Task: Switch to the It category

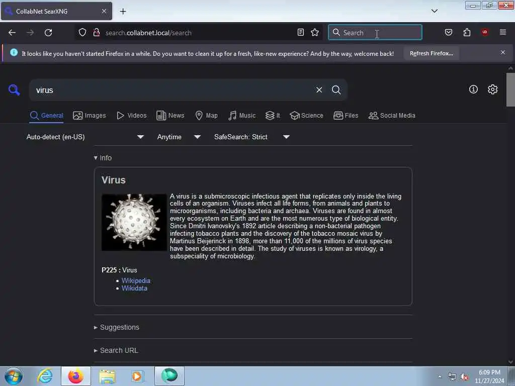Action: coord(273,116)
